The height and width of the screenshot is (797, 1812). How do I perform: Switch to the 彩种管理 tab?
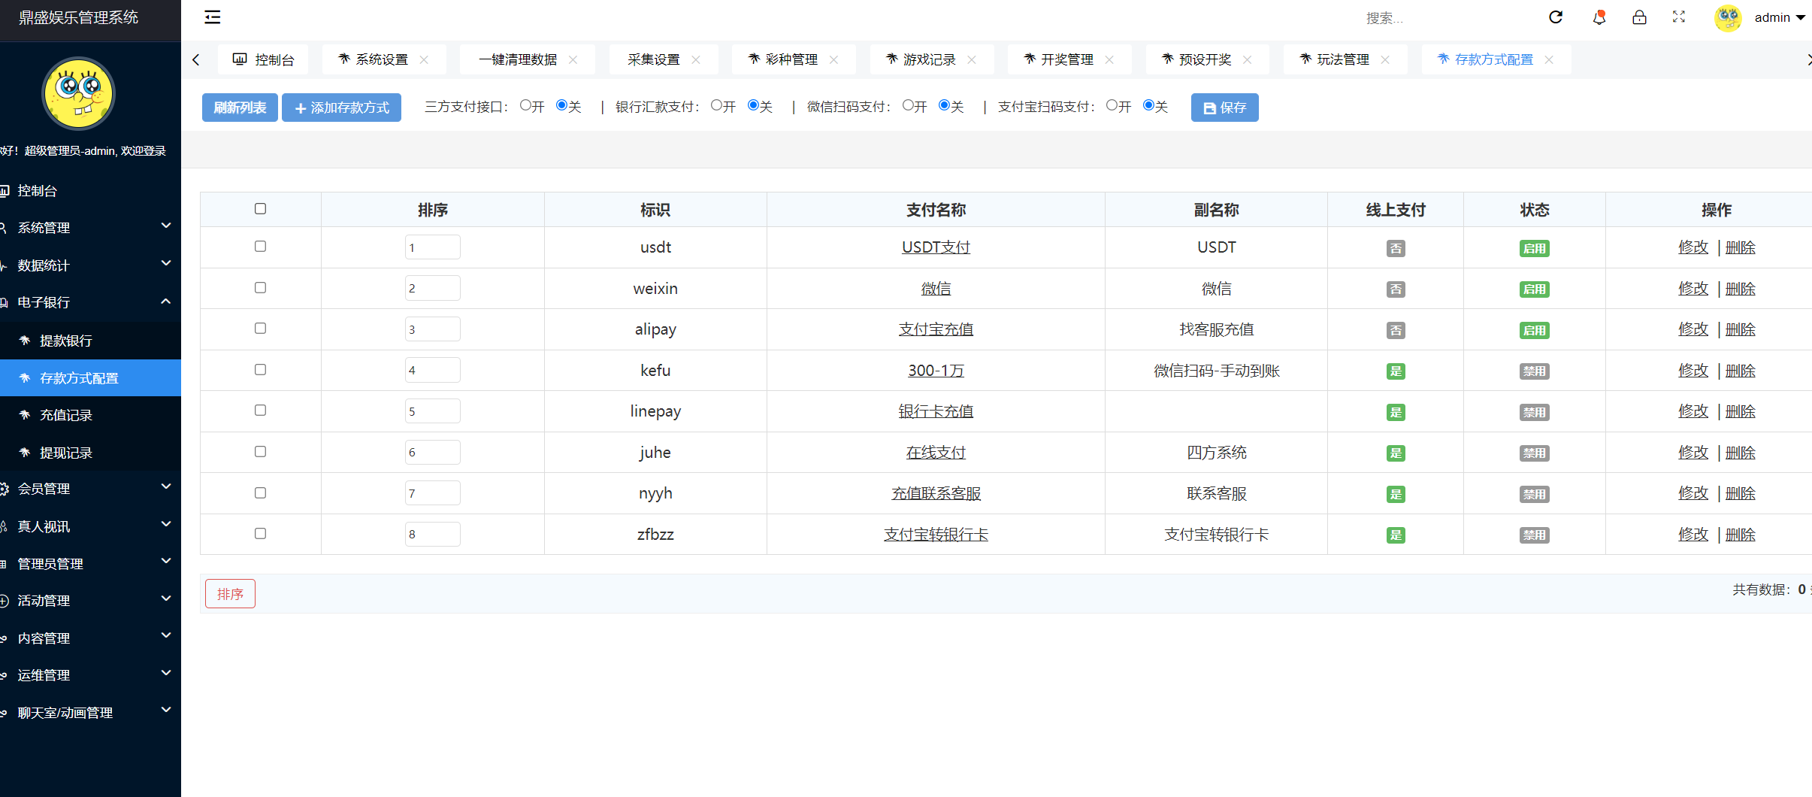793,59
